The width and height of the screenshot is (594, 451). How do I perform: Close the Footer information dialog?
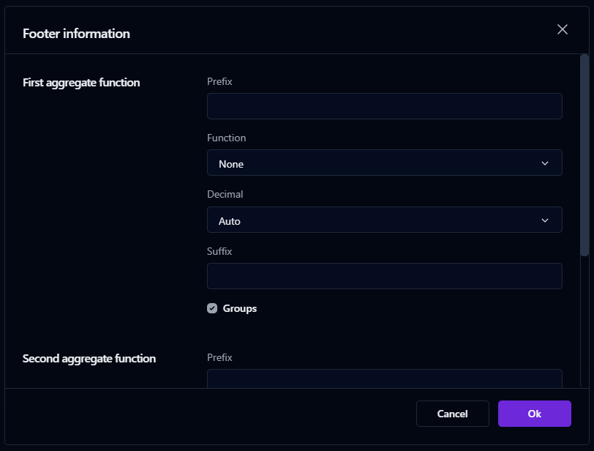[562, 29]
